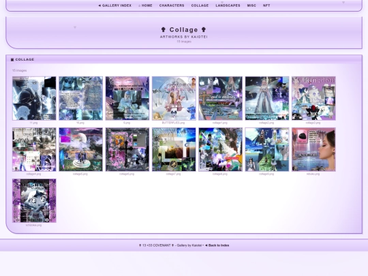Click the 'collage2.png' file name label
Viewport: 368px width, 276px height.
[266, 123]
